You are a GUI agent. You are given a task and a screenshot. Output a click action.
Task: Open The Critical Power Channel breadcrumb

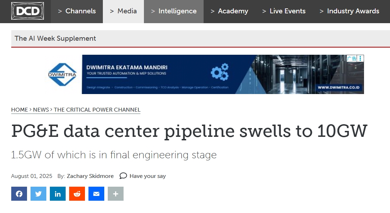click(97, 110)
